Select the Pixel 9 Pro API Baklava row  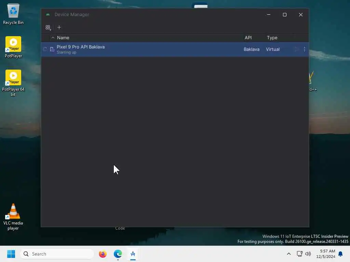(x=175, y=49)
